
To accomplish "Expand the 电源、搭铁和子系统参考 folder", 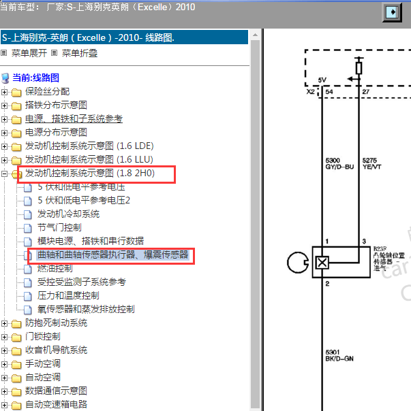I will tap(4, 119).
